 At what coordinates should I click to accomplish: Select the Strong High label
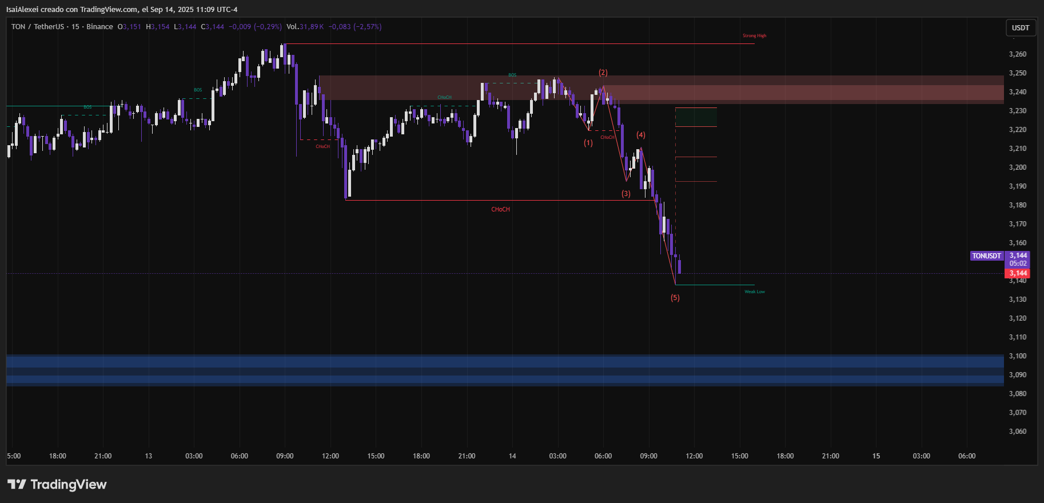[754, 35]
